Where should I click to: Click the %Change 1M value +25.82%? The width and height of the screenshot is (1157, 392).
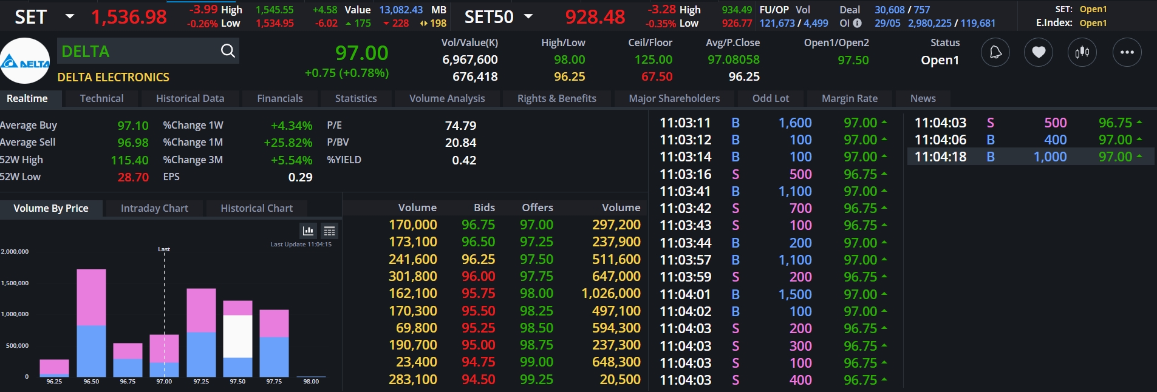point(288,143)
